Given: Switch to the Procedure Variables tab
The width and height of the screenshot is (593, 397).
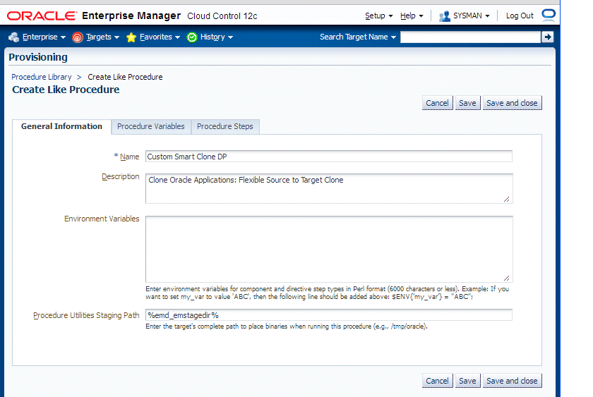Looking at the screenshot, I should [x=151, y=126].
